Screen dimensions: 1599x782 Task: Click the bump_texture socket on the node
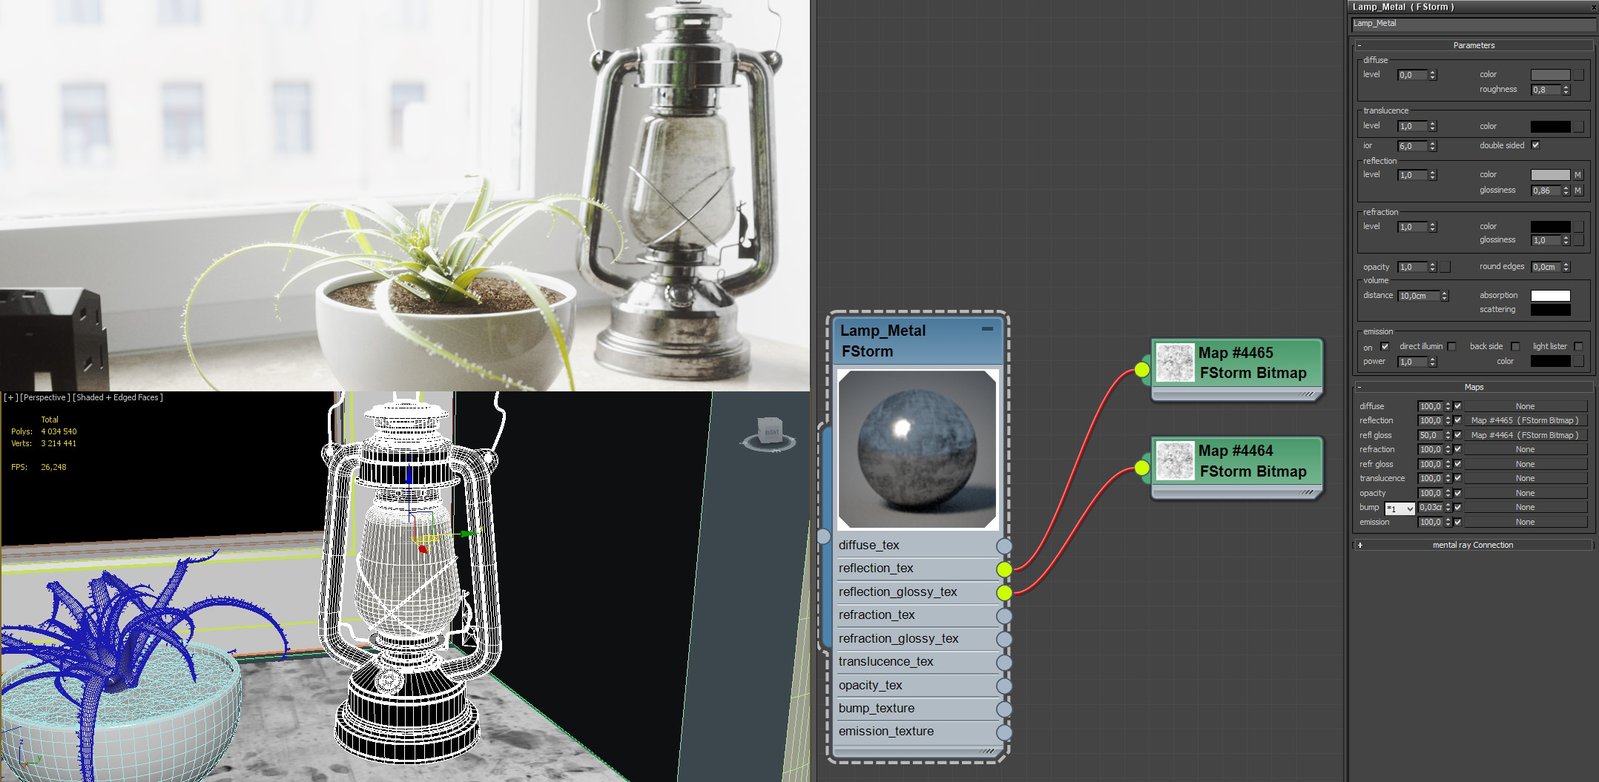point(1003,709)
